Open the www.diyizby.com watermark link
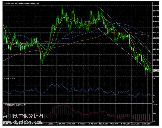Image resolution: width=162 pixels, height=128 pixels. 22,122
